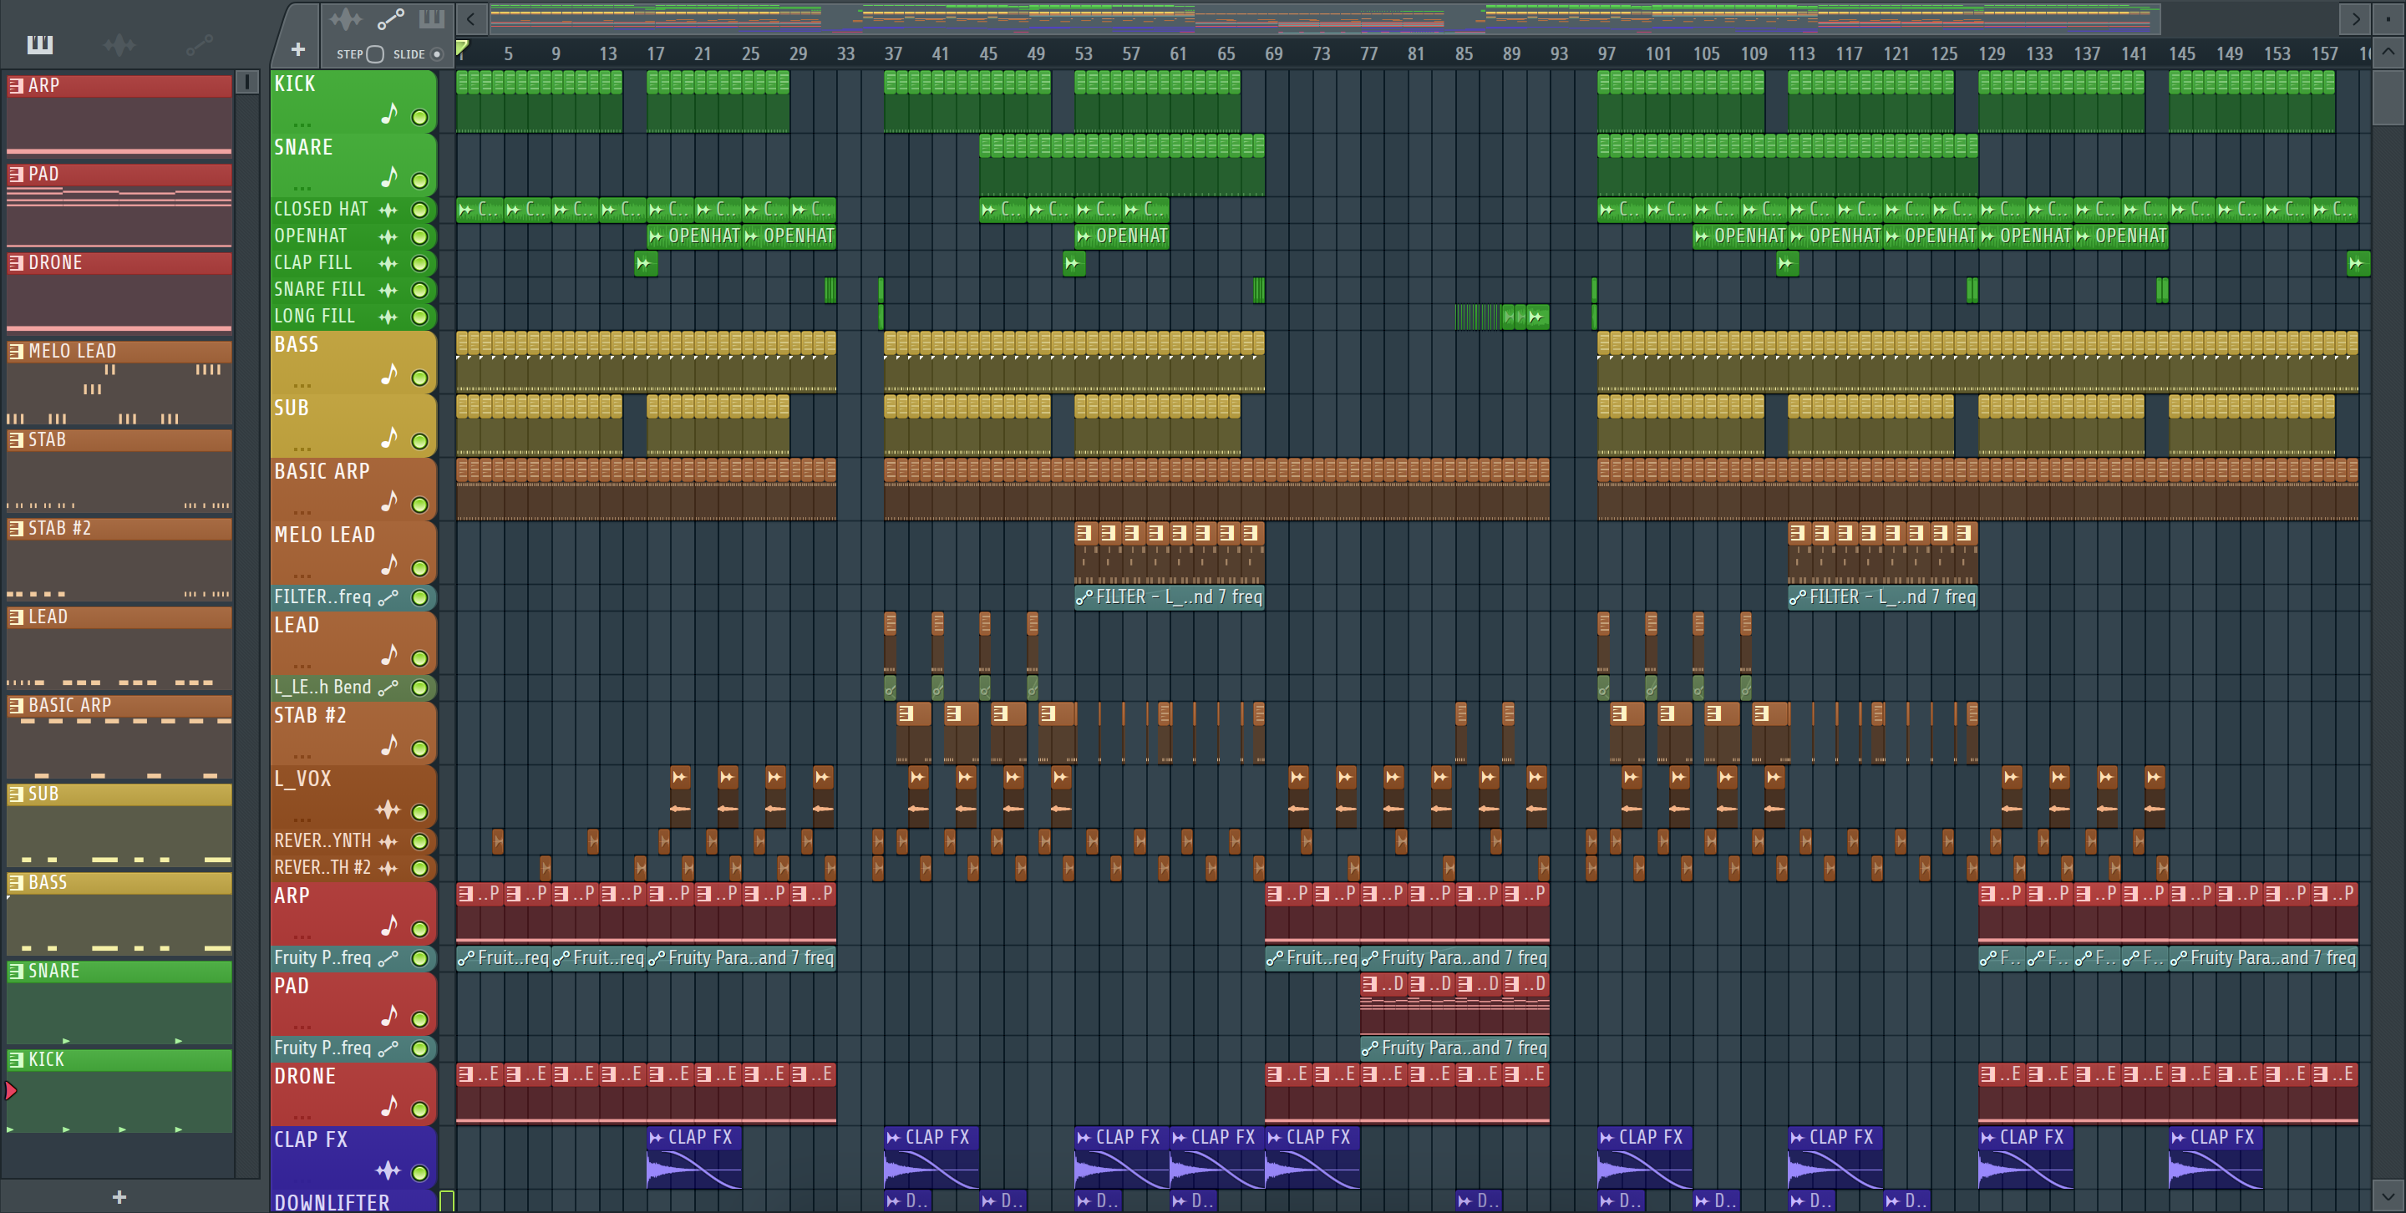Enable the STEP editing checkbox

[374, 54]
